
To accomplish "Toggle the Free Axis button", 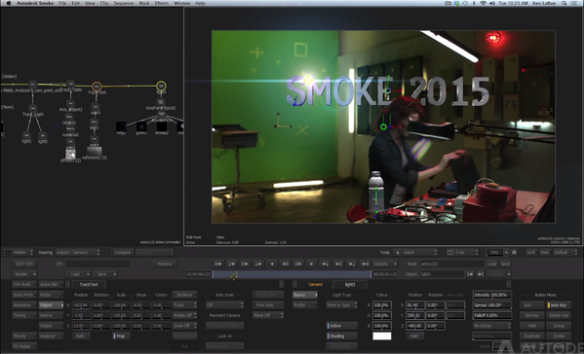I will pyautogui.click(x=268, y=305).
